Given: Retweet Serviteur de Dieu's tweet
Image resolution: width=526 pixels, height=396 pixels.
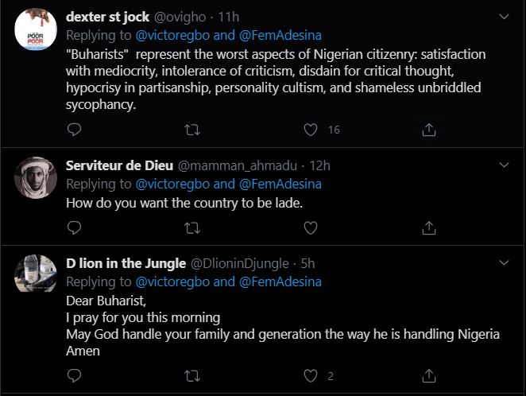Looking at the screenshot, I should point(191,228).
